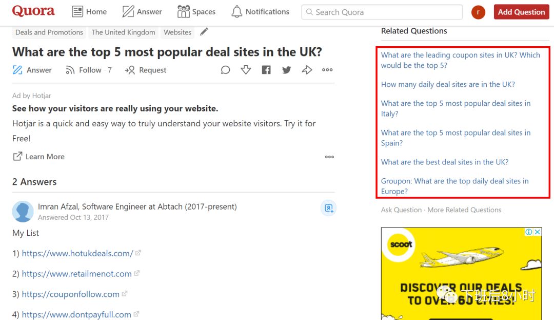Open the user profile avatar menu
The width and height of the screenshot is (554, 320).
click(x=478, y=12)
